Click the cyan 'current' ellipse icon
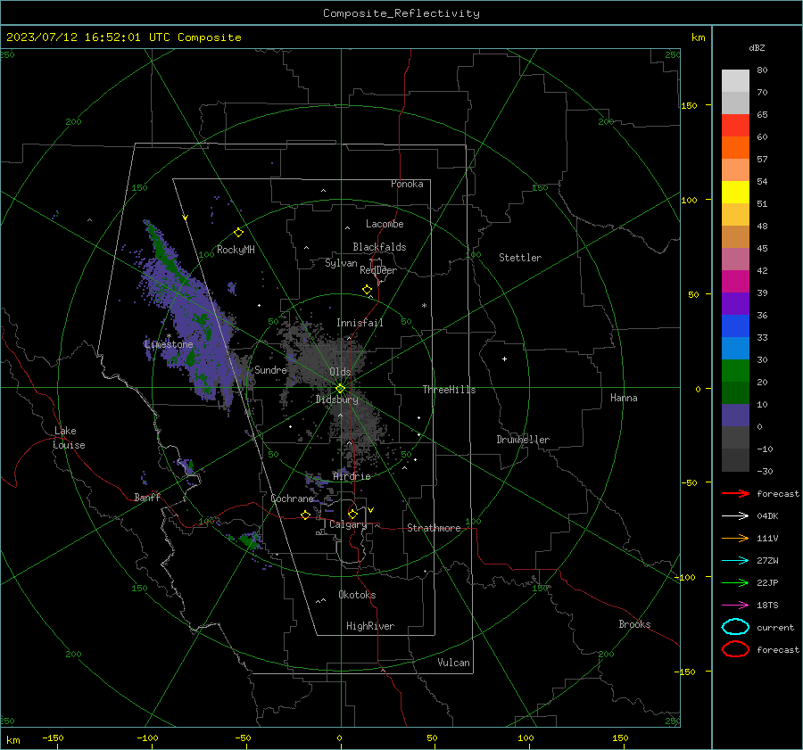The image size is (803, 750). point(735,627)
